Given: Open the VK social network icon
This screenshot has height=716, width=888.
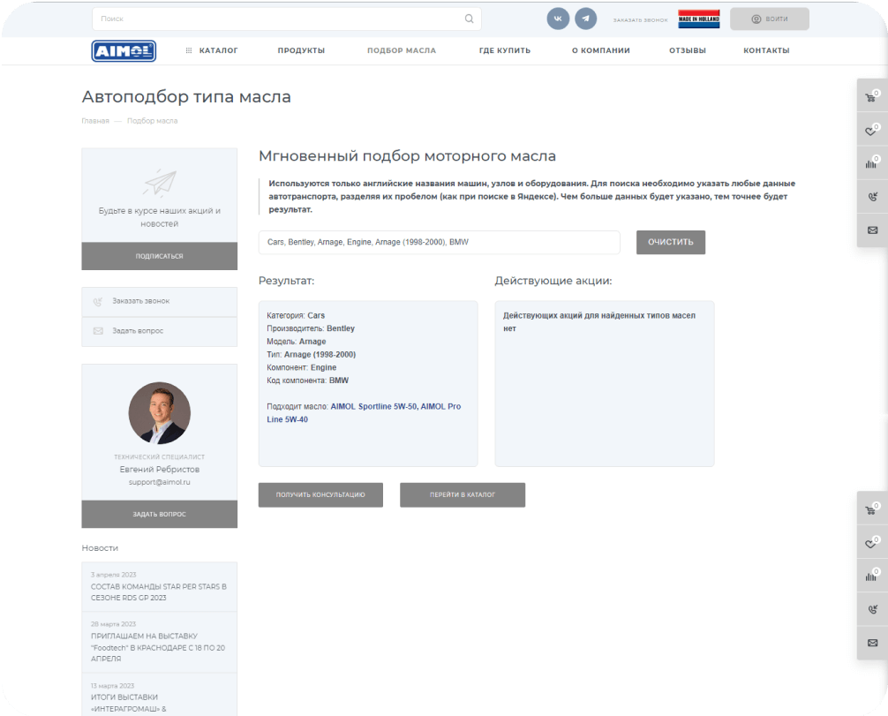Looking at the screenshot, I should coord(558,19).
